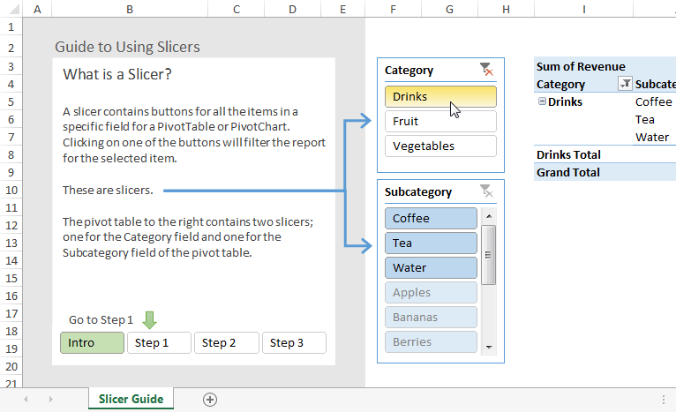
Task: Open the Category filter dropdown in pivot
Action: (625, 84)
